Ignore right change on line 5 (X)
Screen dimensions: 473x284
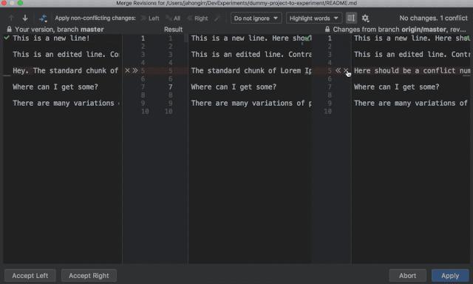tap(346, 70)
